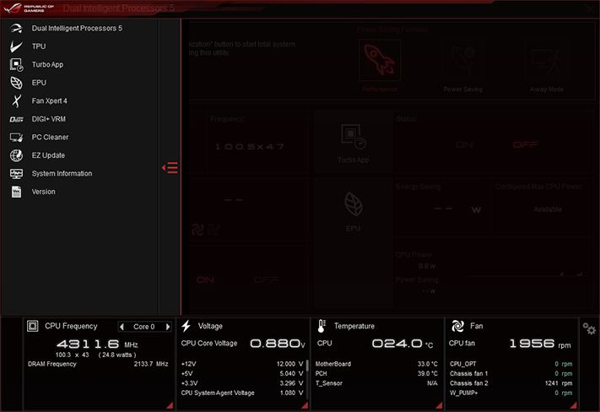Set lower-left tile toggle to ON

tap(205, 280)
